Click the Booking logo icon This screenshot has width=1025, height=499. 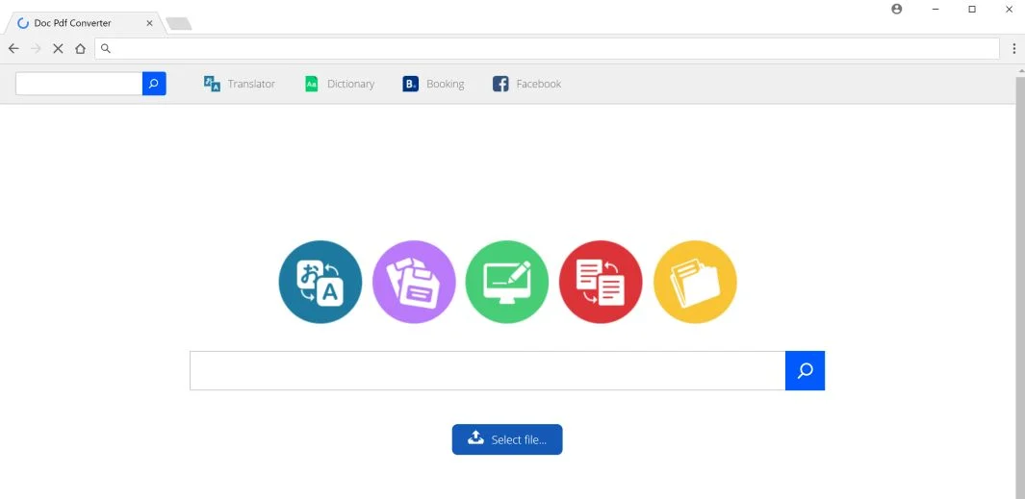tap(411, 84)
